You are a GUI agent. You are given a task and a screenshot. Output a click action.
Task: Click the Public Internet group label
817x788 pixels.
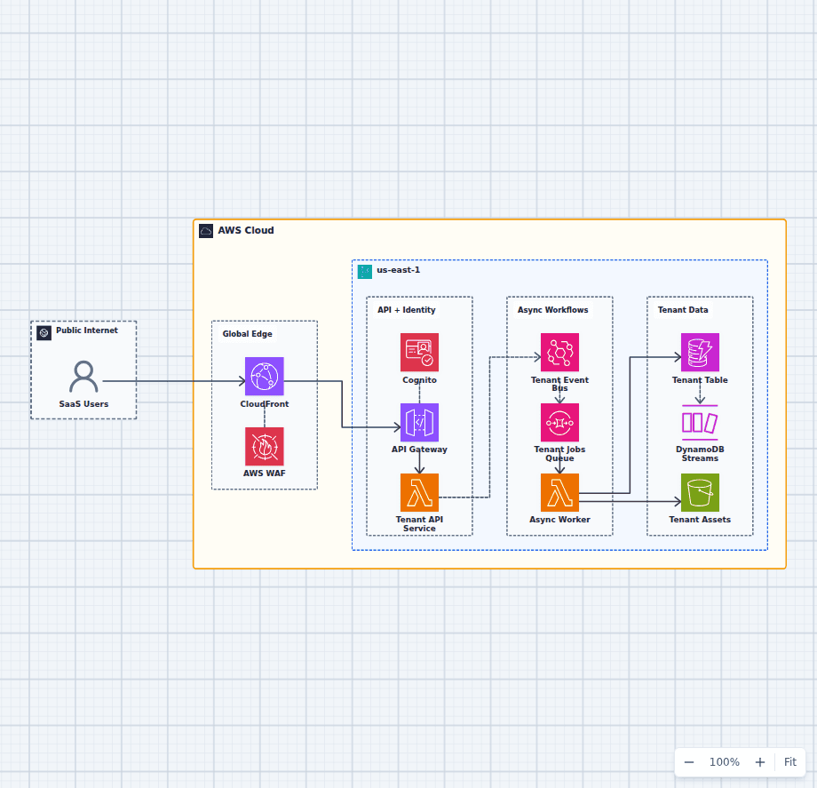(87, 330)
